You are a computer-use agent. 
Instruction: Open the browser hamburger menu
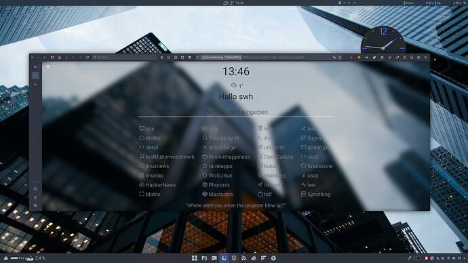(x=426, y=57)
